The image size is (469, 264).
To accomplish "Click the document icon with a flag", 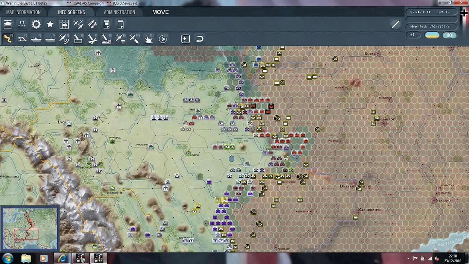I will tap(106, 24).
